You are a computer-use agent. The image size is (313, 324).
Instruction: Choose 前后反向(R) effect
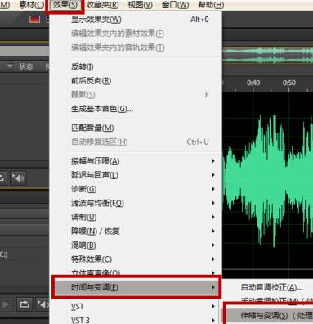click(x=136, y=81)
